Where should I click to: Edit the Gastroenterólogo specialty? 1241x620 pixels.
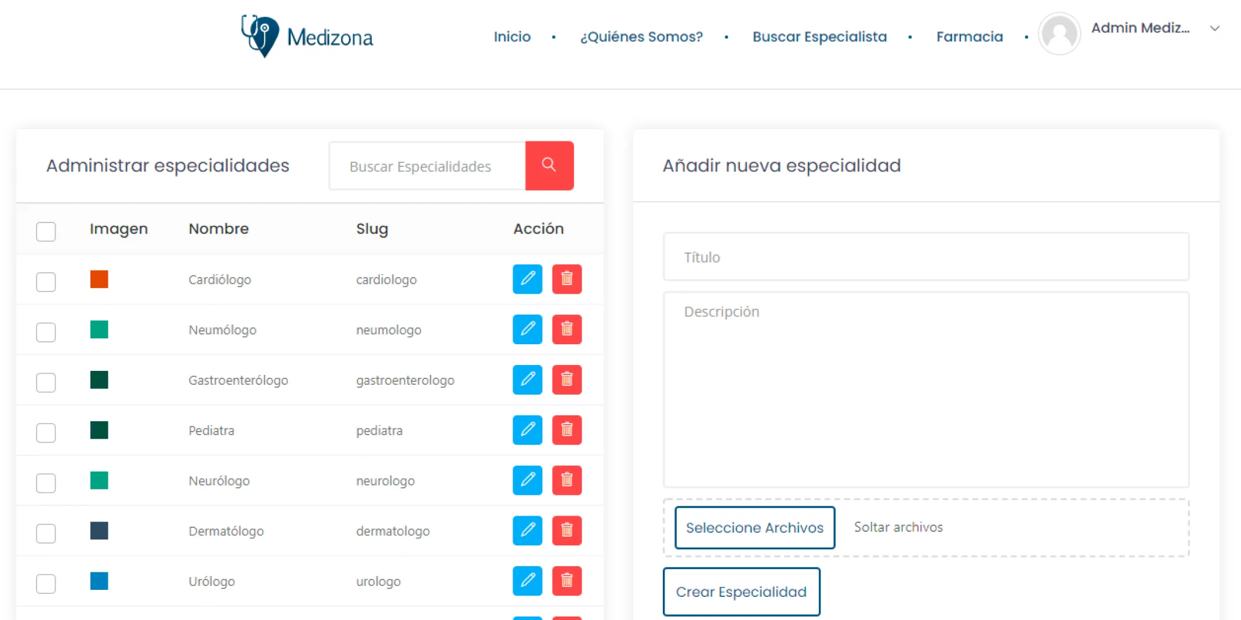click(x=527, y=380)
